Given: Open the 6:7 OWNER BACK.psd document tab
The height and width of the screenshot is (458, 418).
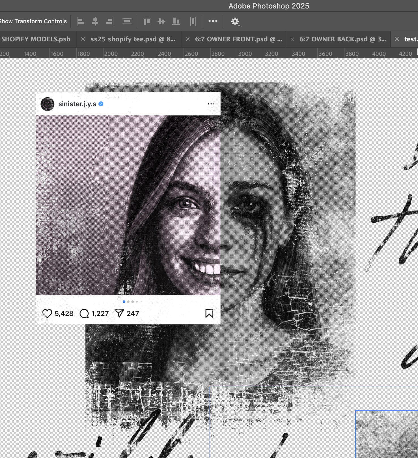Looking at the screenshot, I should coord(342,39).
